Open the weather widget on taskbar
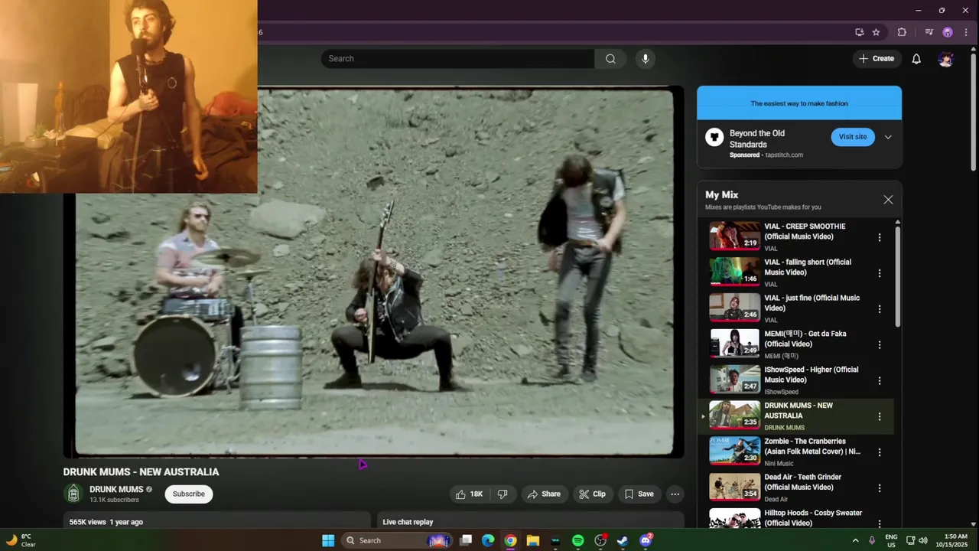This screenshot has height=551, width=979. coord(21,540)
